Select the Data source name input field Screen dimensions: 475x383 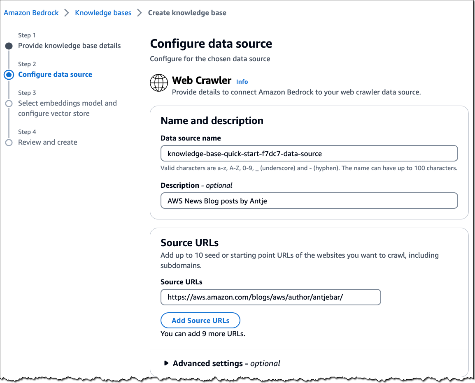[309, 153]
